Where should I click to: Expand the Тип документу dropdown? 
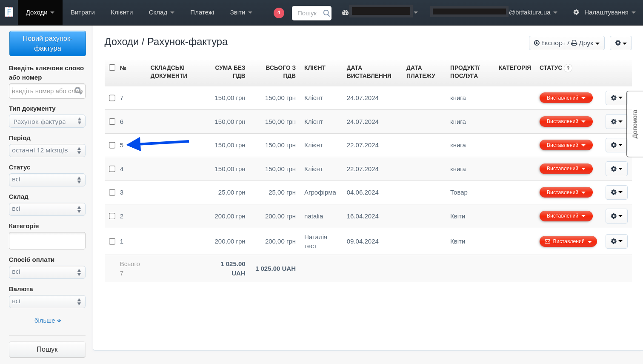click(x=47, y=121)
